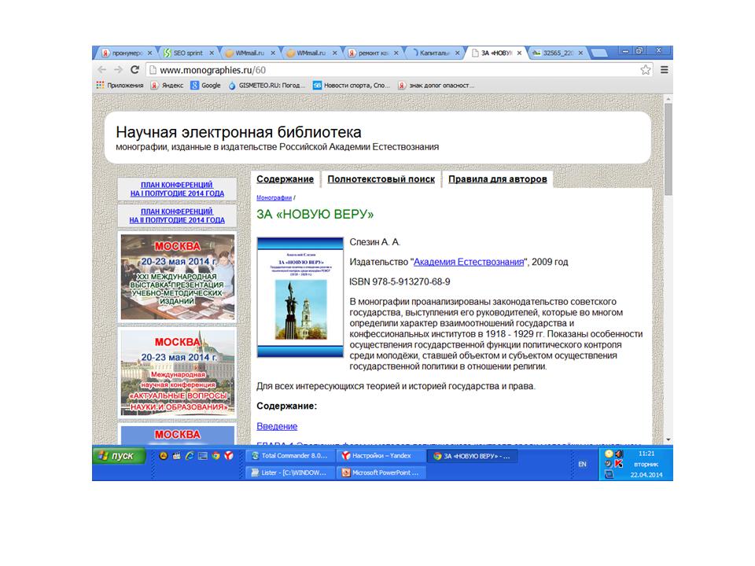
Task: Open the EN language indicator in taskbar
Action: [582, 465]
